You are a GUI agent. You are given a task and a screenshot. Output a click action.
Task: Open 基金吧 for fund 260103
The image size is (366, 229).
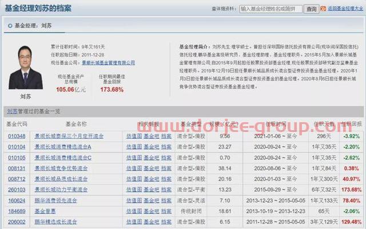coord(151,190)
